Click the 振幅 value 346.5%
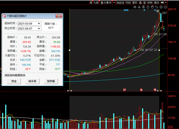179x129 pixels. coord(56,51)
